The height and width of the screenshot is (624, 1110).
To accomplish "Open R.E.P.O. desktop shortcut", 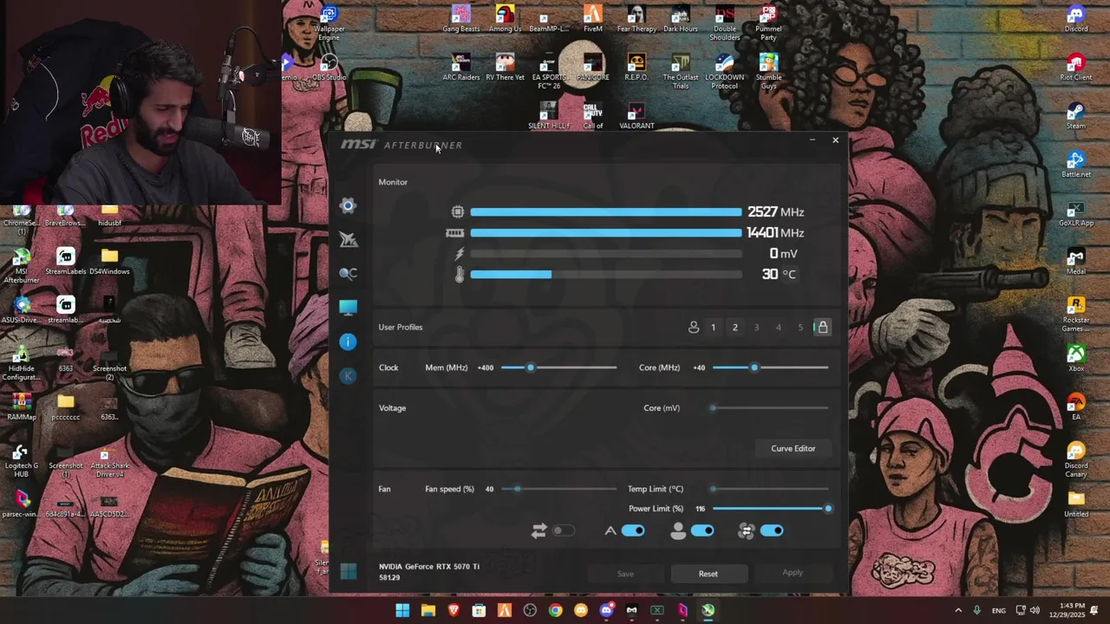I will tap(637, 68).
